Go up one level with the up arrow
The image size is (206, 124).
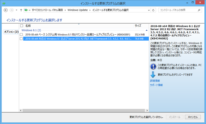[21, 10]
